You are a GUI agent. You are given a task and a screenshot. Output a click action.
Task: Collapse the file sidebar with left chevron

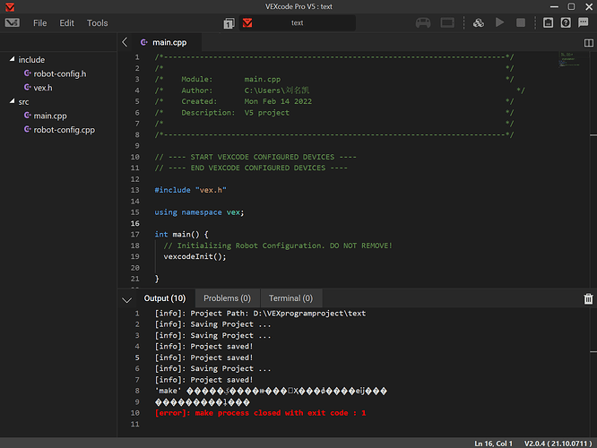click(125, 42)
